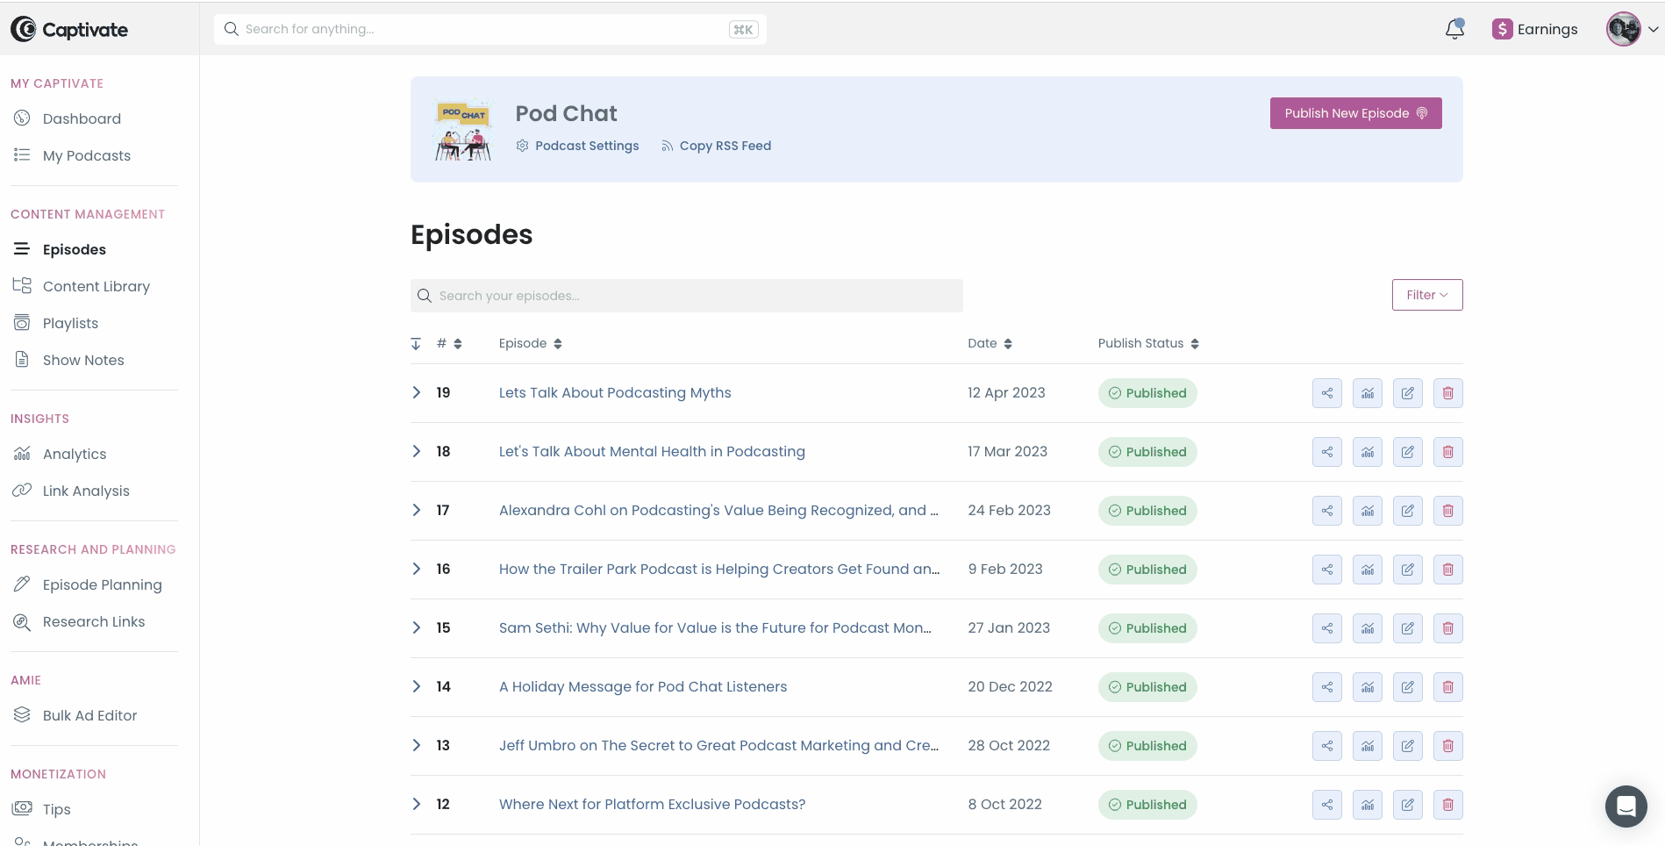Viewport: 1665px width, 846px height.
Task: Expand episode 19 row details
Action: (417, 392)
